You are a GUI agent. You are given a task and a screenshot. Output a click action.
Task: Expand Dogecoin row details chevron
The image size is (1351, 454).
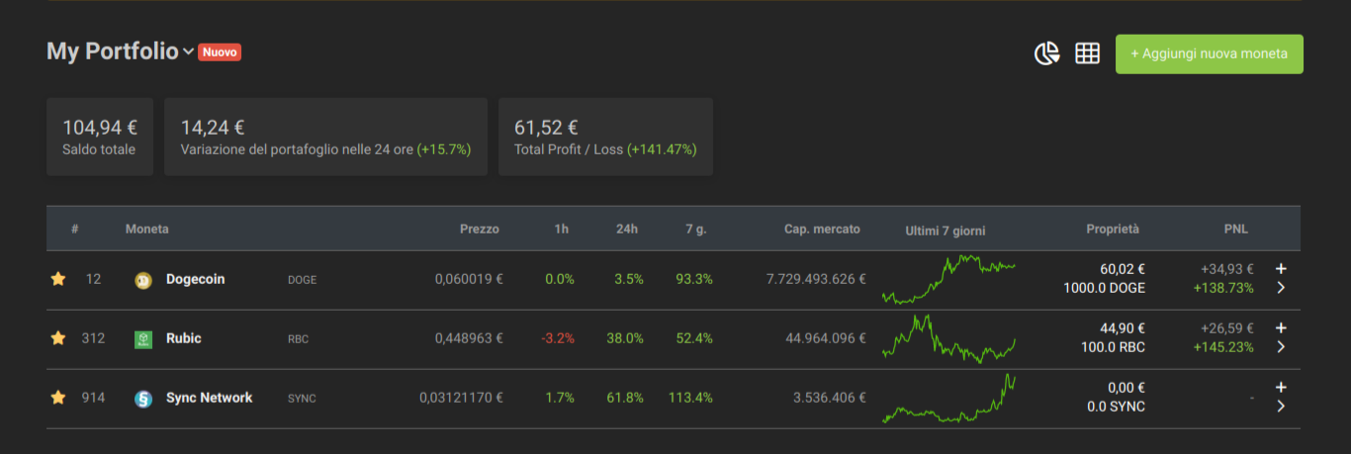tap(1281, 288)
